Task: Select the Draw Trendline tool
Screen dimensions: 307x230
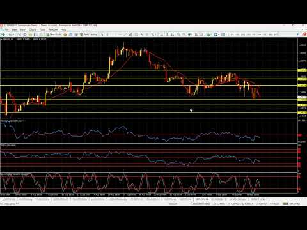Action: click(125, 34)
